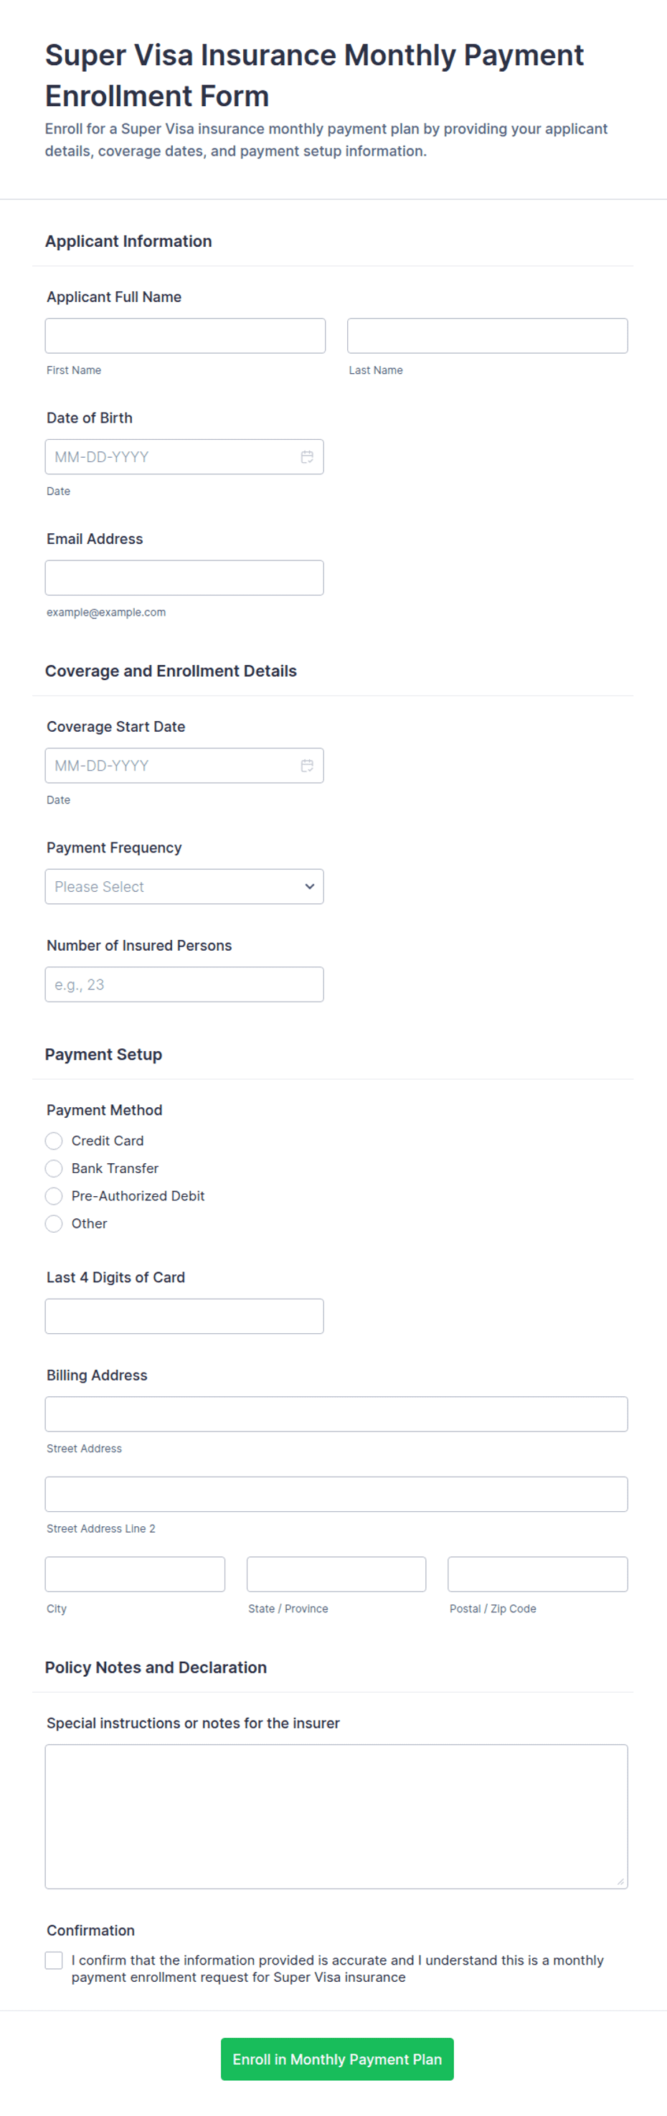Viewport: 667px width, 2116px height.
Task: Open the Date of Birth calendar picker icon
Action: (x=307, y=457)
